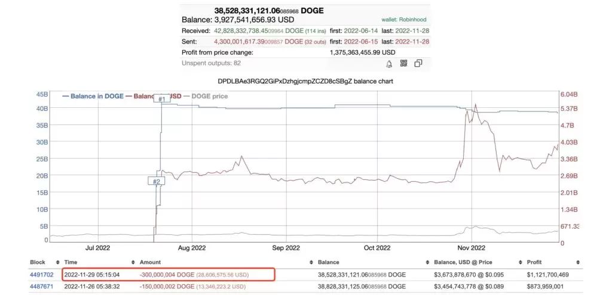The height and width of the screenshot is (295, 612).
Task: Click the #2 chart annotation marker
Action: 157,181
